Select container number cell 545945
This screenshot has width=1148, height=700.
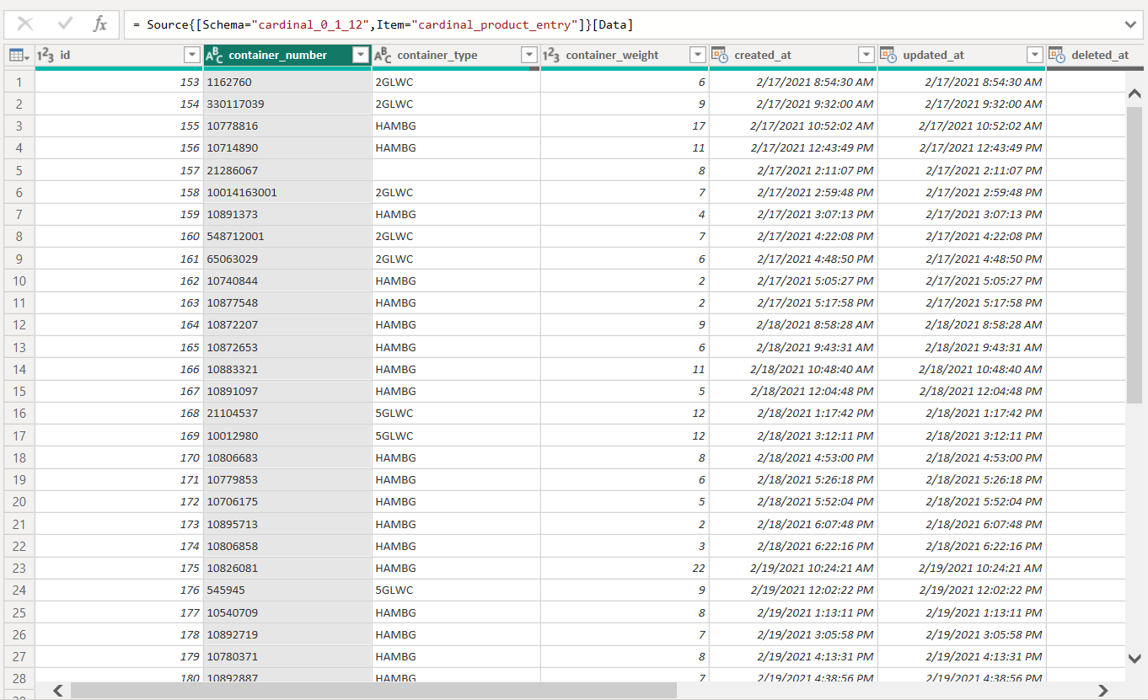point(287,590)
